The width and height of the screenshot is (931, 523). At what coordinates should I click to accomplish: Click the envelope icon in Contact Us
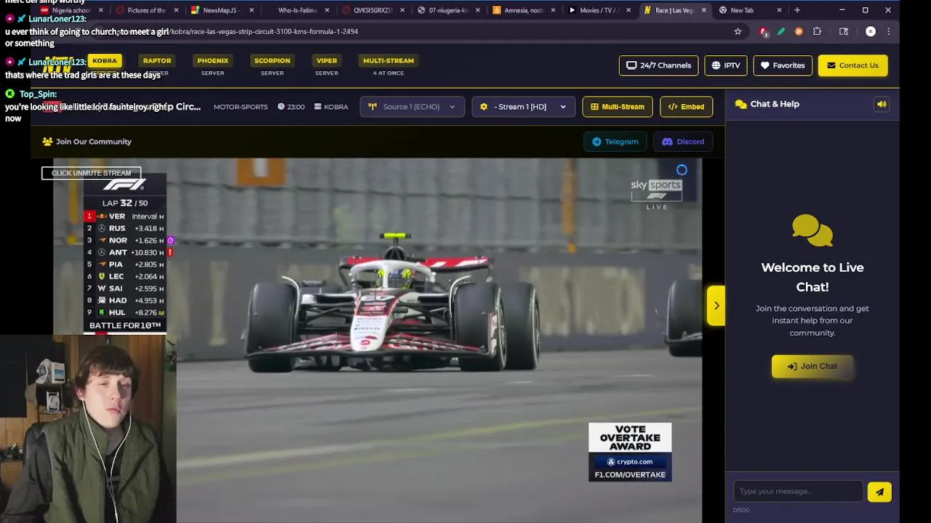click(x=831, y=65)
